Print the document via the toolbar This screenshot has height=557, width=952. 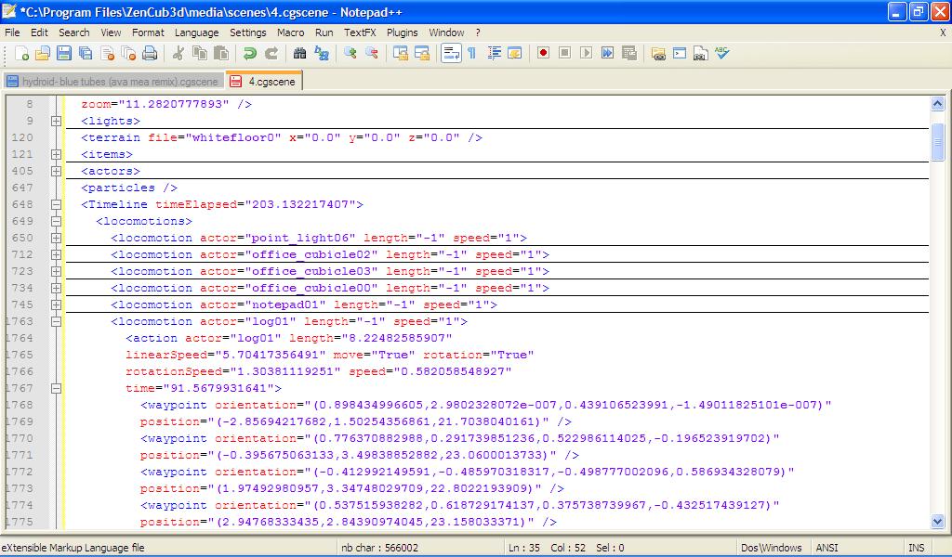pos(149,53)
